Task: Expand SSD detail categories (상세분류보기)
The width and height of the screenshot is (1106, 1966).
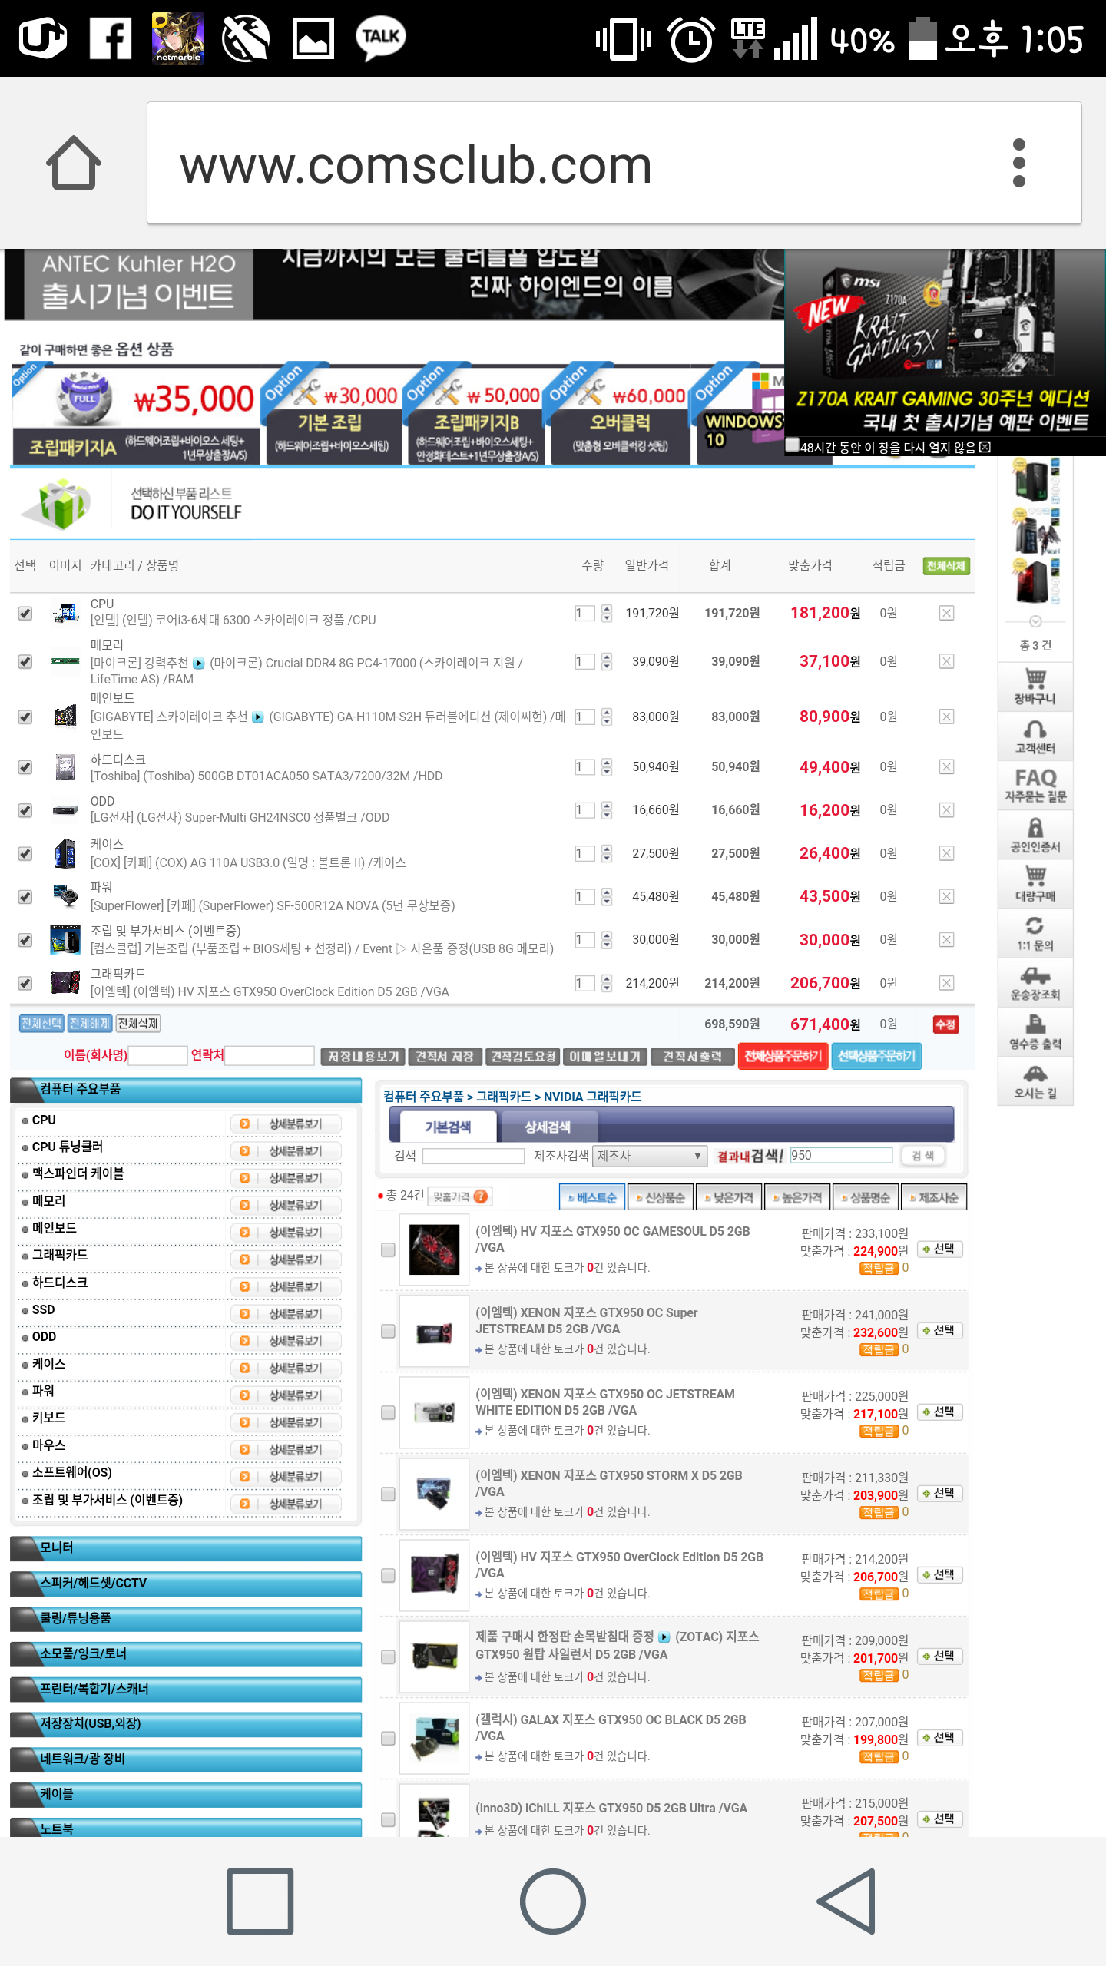Action: (x=286, y=1313)
